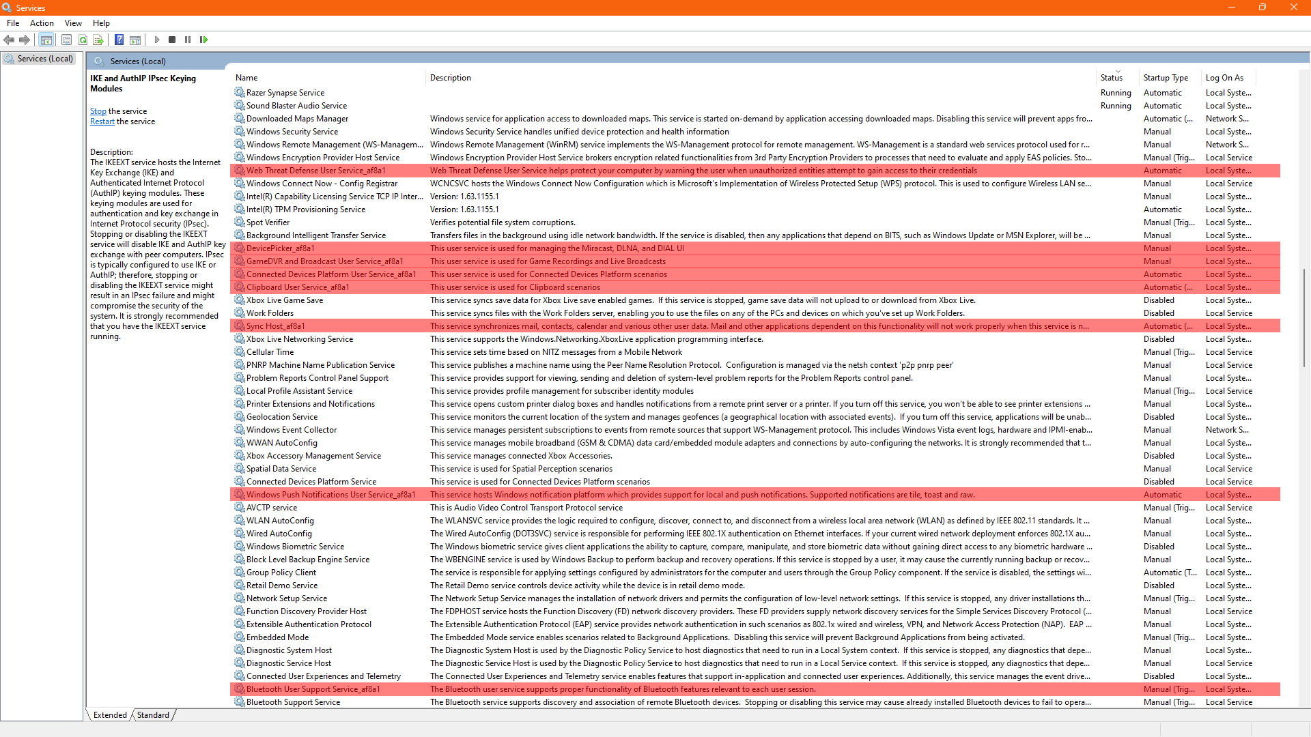Click the gear icon beside Embedded Mode
Screen dimensions: 1311x737
coord(240,637)
